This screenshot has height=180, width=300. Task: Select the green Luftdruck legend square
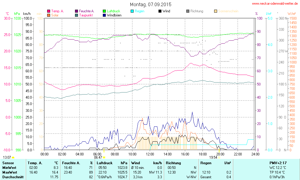click(105, 11)
